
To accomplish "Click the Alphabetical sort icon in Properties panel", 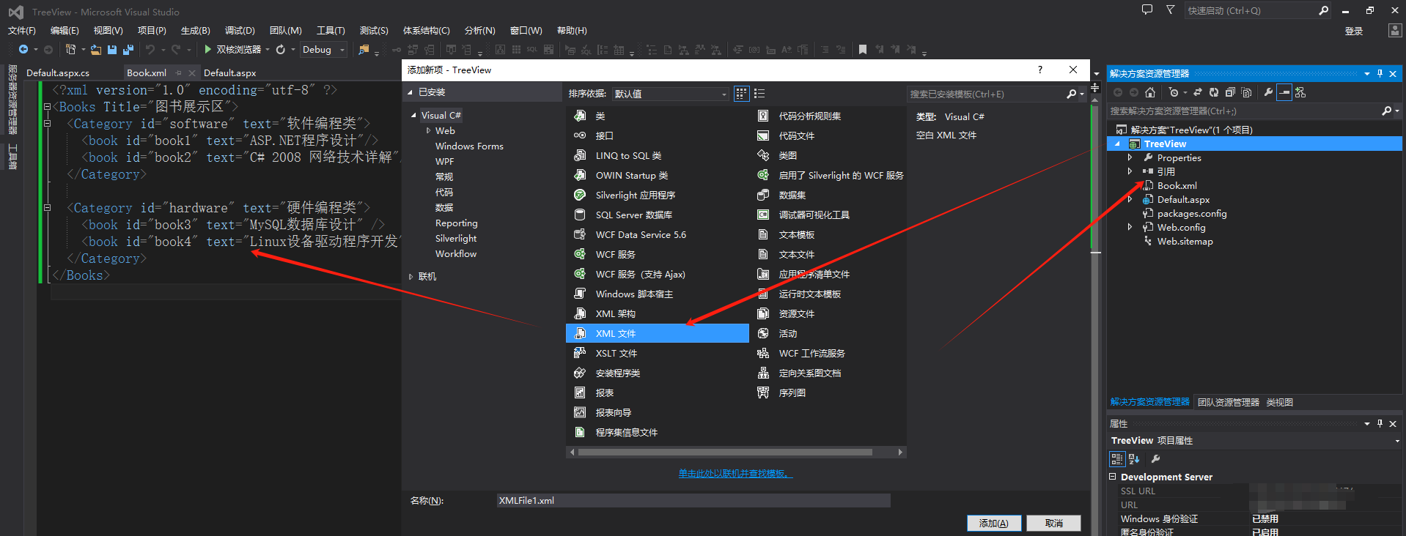I will (1134, 459).
